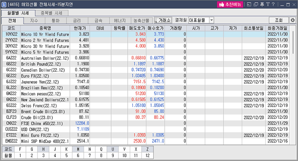
Task: Click the thumbs-up 추천메뉴 button
Action: pos(230,4)
